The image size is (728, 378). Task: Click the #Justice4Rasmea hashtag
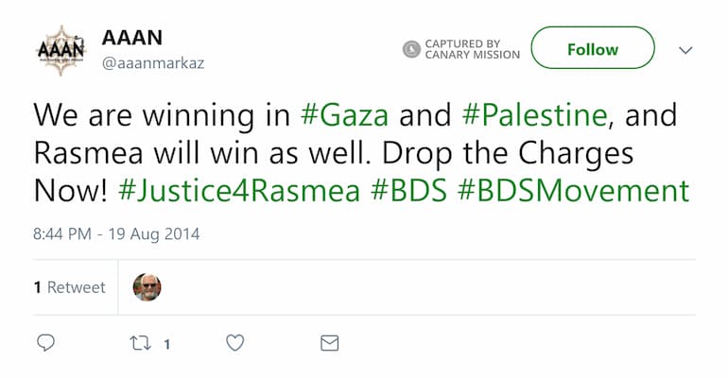click(x=239, y=190)
